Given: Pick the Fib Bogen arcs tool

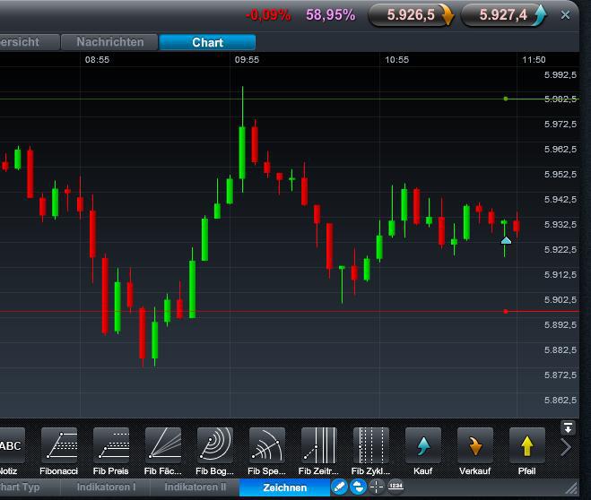Looking at the screenshot, I should point(215,445).
